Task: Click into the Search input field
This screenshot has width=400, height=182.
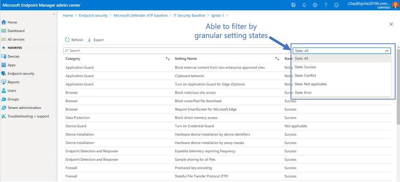Action: [x=177, y=50]
